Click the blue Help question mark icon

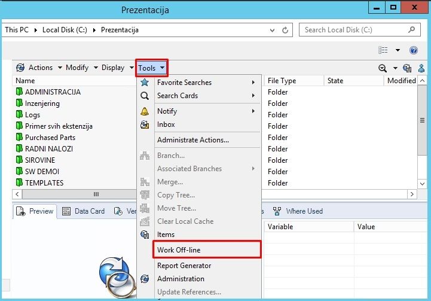point(413,51)
